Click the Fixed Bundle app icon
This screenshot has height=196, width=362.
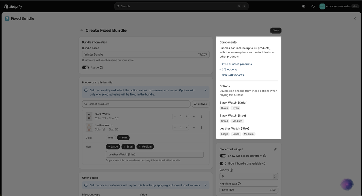click(7, 18)
